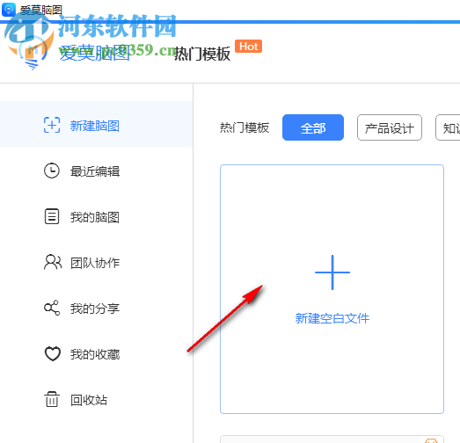Open the 新建脑图 sidebar entry

click(x=96, y=124)
